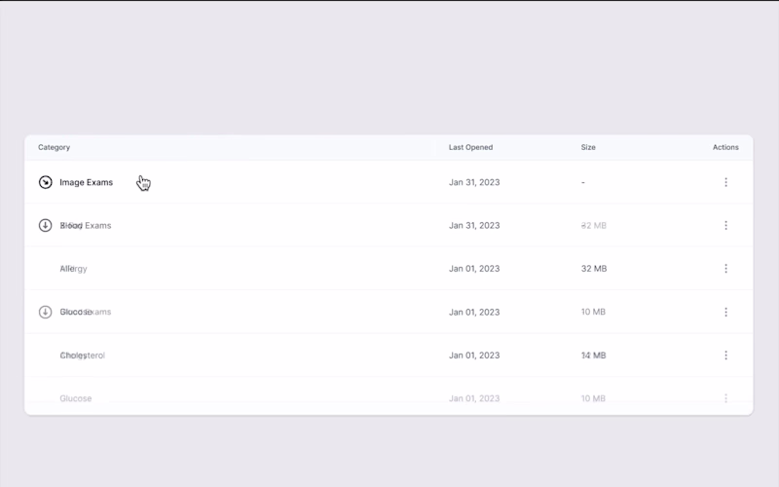Click the 32 MB size in the Allergy row
779x487 pixels.
(594, 268)
